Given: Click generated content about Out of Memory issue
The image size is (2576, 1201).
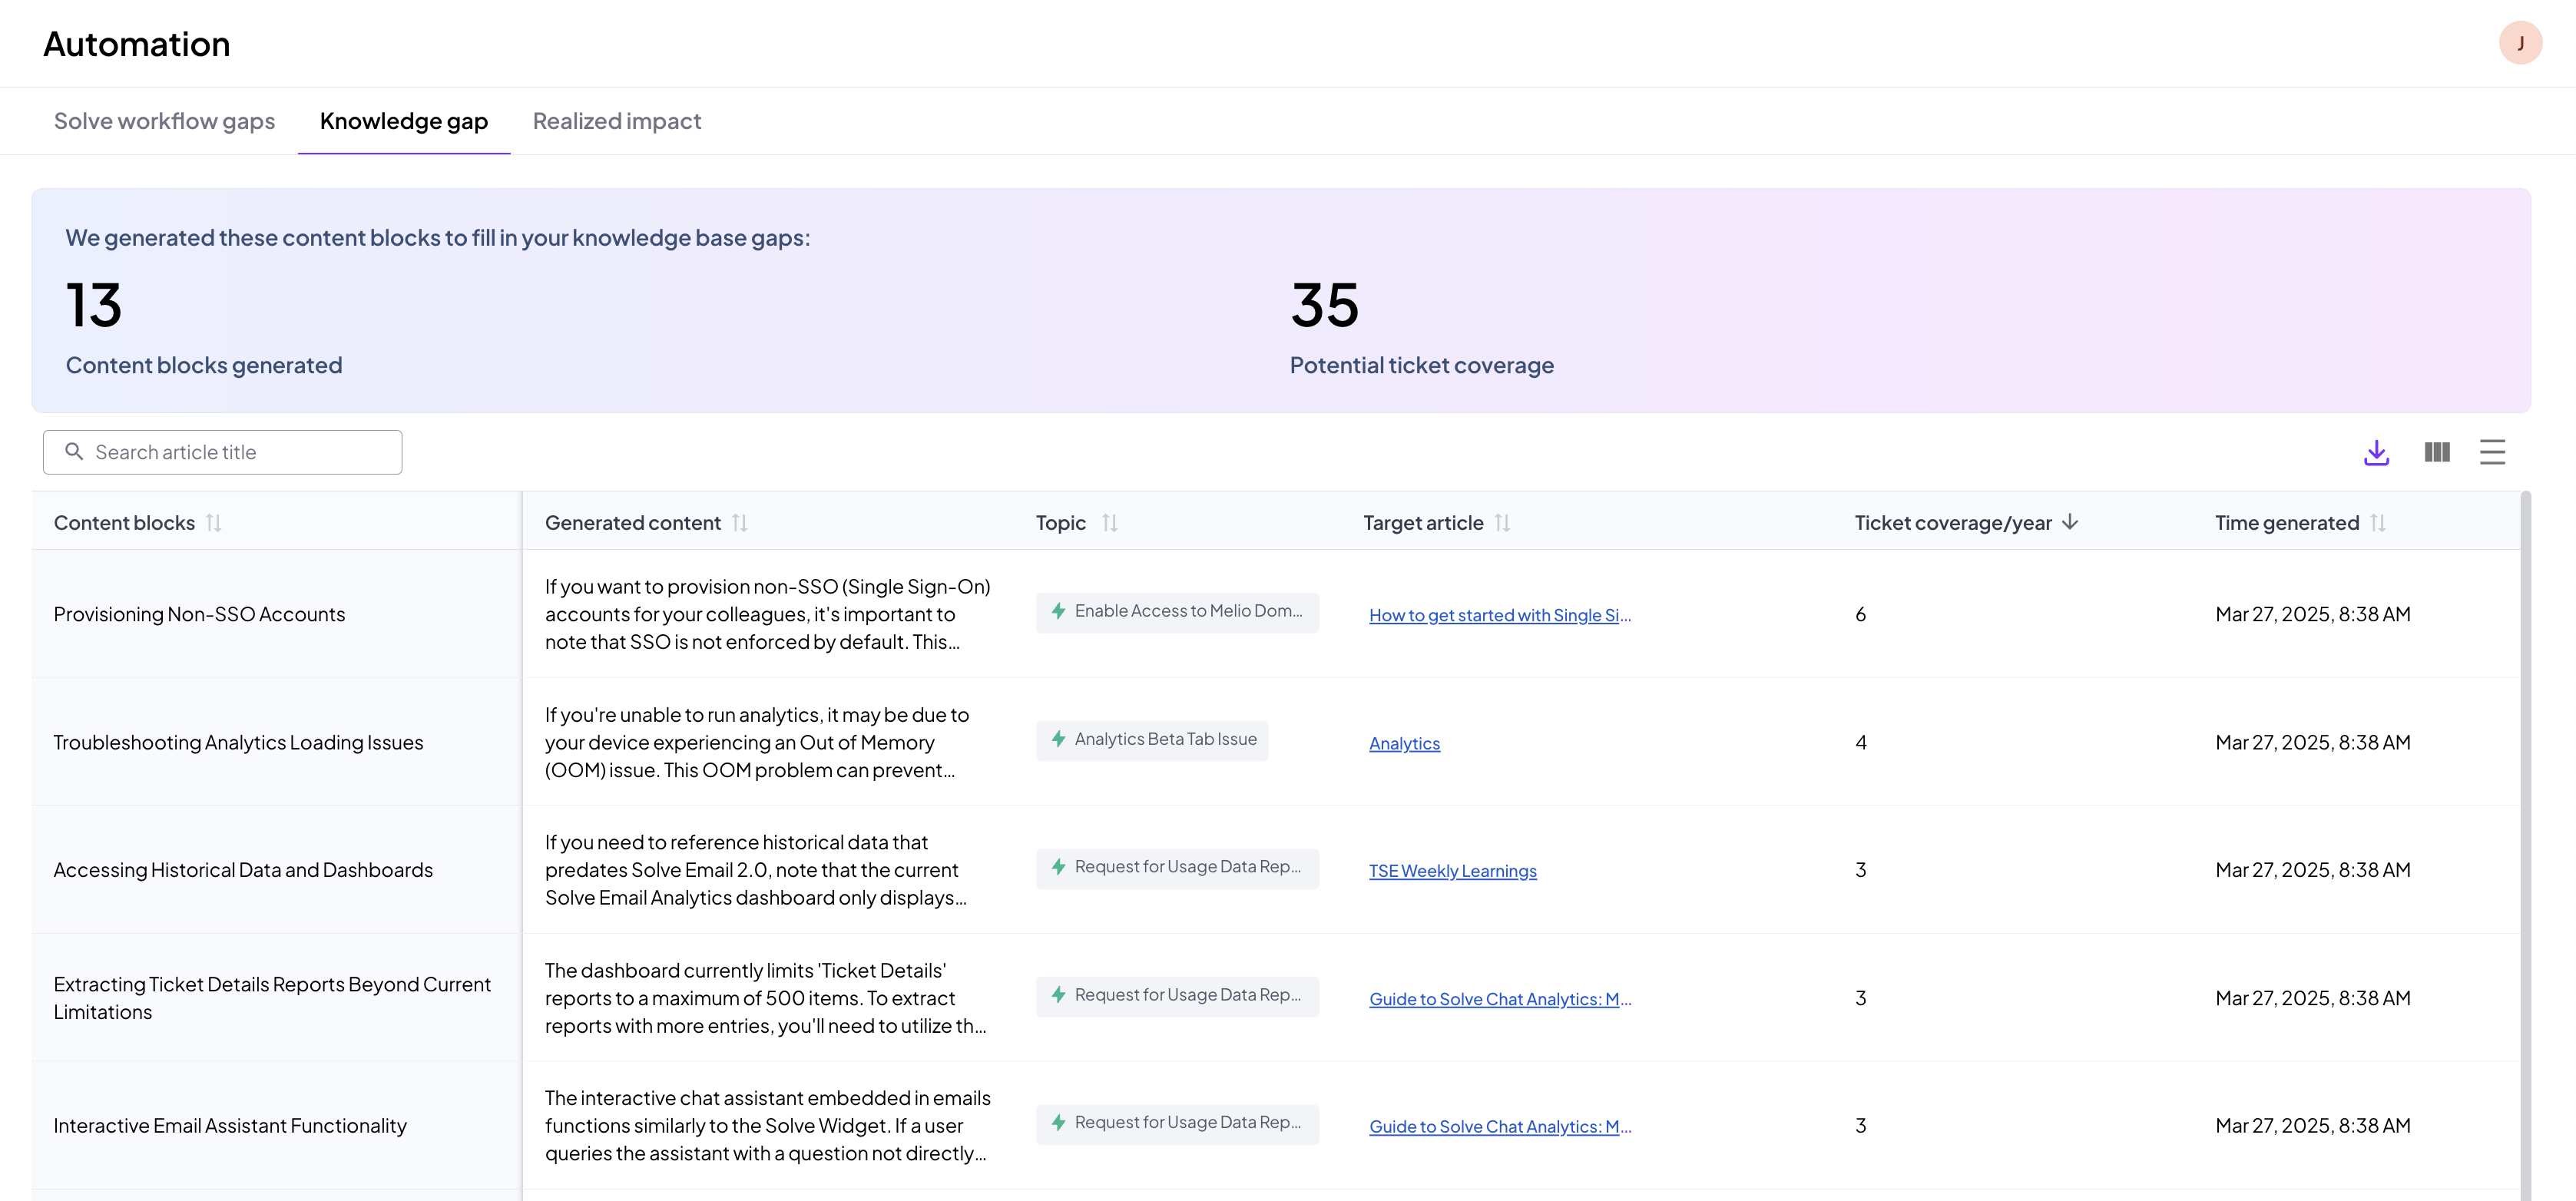Looking at the screenshot, I should (756, 742).
